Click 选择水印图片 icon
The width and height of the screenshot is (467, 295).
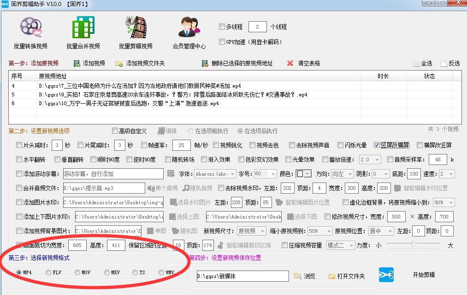(x=173, y=202)
